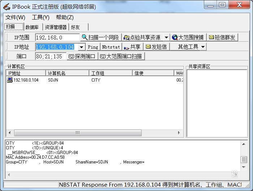
Task: Click the log panel scroll down arrow
Action: click(x=244, y=167)
